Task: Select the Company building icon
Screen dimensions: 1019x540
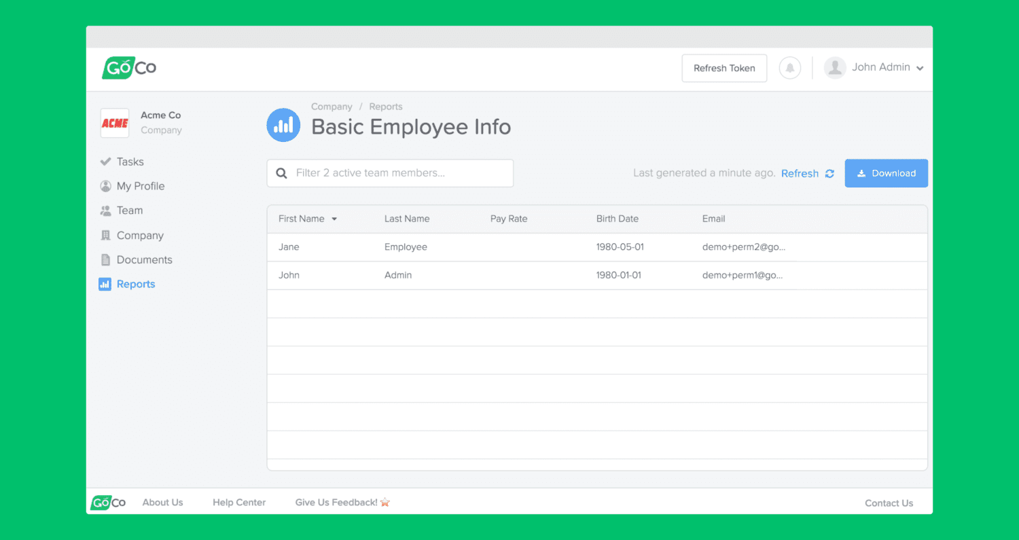Action: [x=105, y=235]
